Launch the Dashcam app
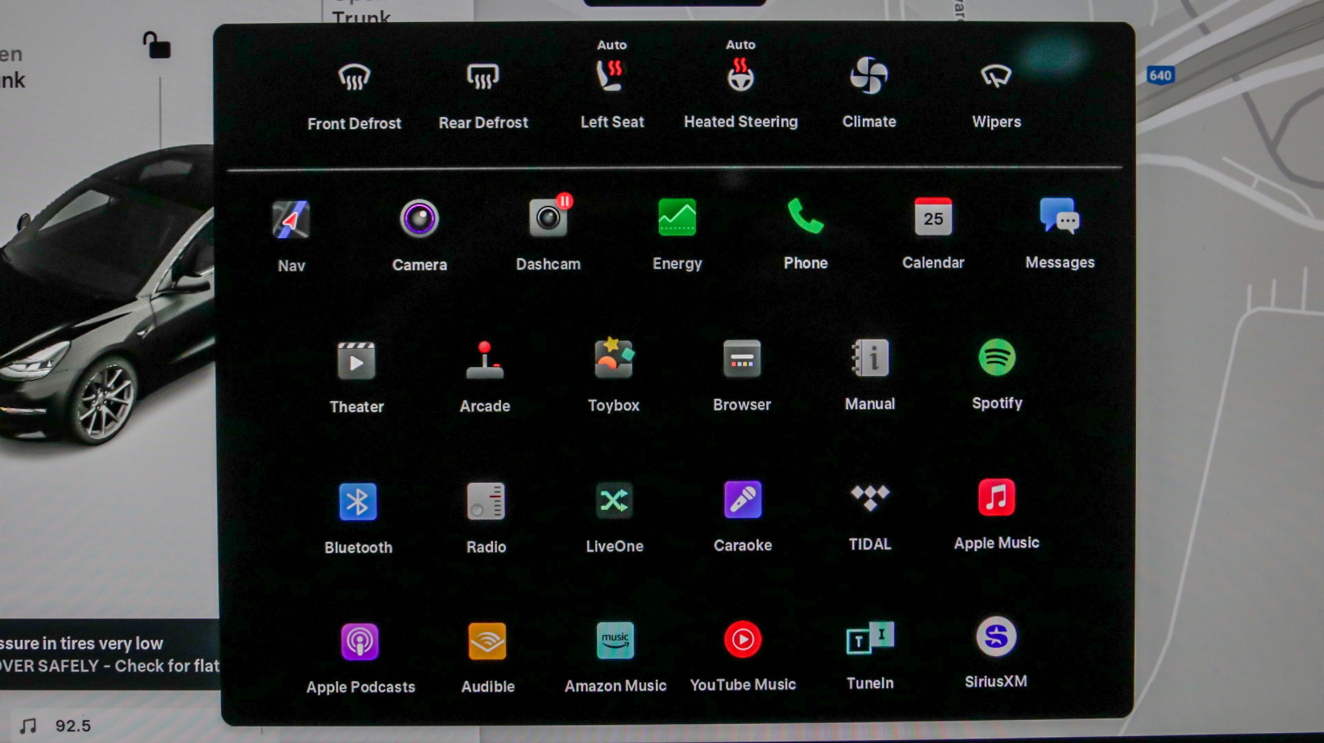Screen dimensions: 1324x743 coord(548,218)
